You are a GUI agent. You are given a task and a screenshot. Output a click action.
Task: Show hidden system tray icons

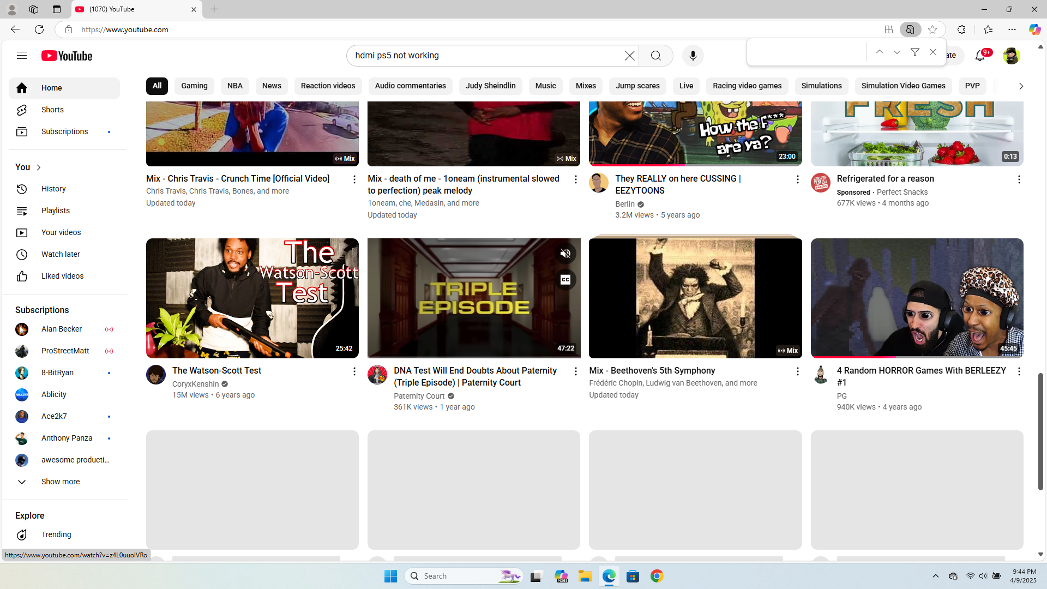[x=935, y=576]
